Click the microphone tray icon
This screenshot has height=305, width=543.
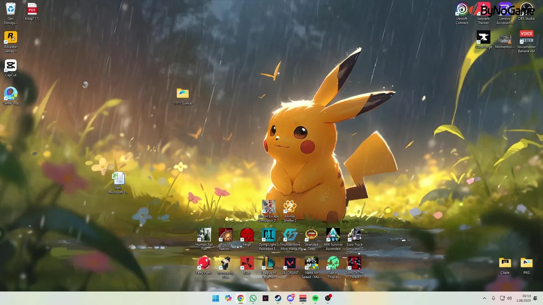point(493,298)
